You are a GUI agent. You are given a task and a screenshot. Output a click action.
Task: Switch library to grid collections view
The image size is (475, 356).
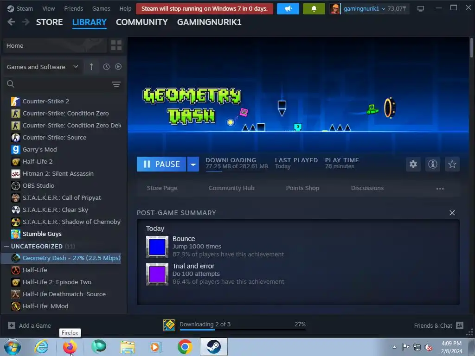pyautogui.click(x=116, y=45)
